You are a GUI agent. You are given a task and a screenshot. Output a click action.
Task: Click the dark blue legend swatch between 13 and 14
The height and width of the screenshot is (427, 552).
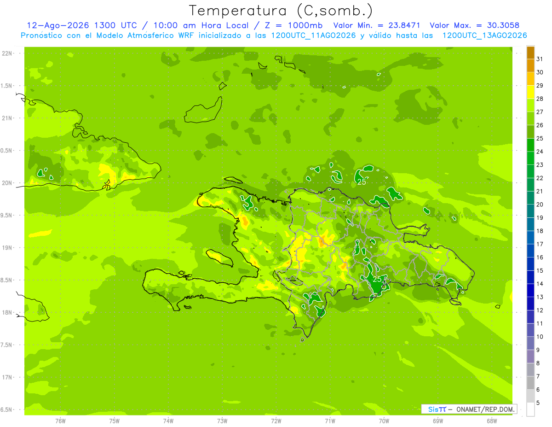click(530, 291)
